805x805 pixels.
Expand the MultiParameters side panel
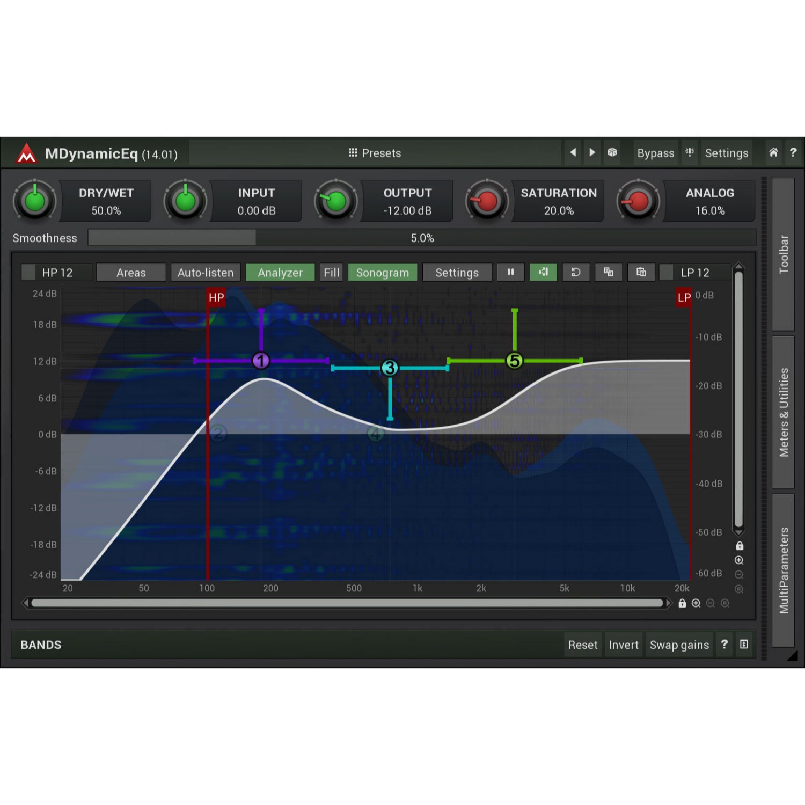[783, 570]
